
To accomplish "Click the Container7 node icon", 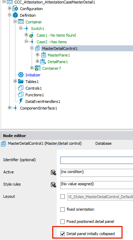I will pos(37,68).
